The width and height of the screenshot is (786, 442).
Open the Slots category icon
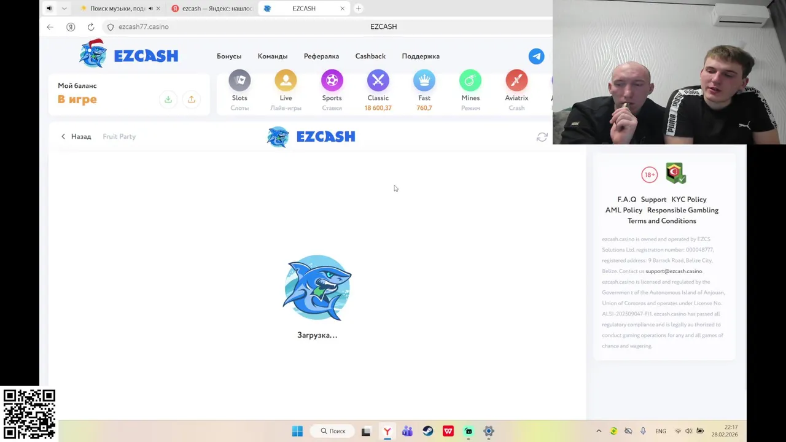239,80
